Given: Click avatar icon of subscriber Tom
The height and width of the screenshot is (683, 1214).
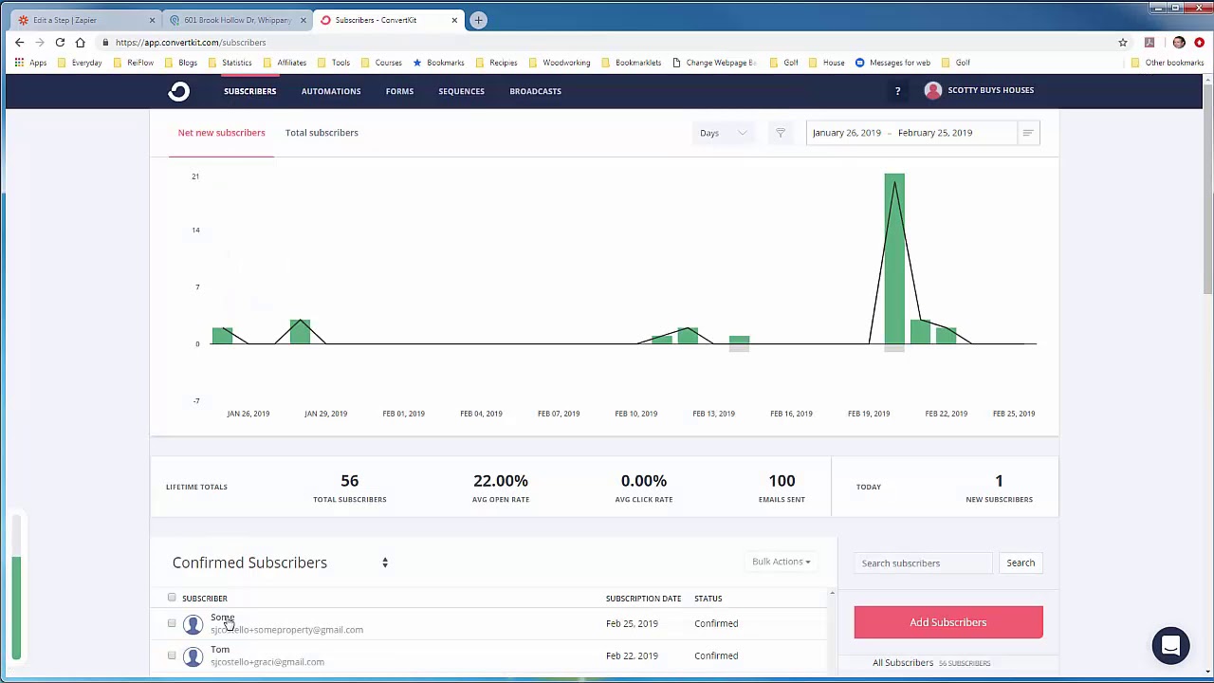Looking at the screenshot, I should 193,656.
